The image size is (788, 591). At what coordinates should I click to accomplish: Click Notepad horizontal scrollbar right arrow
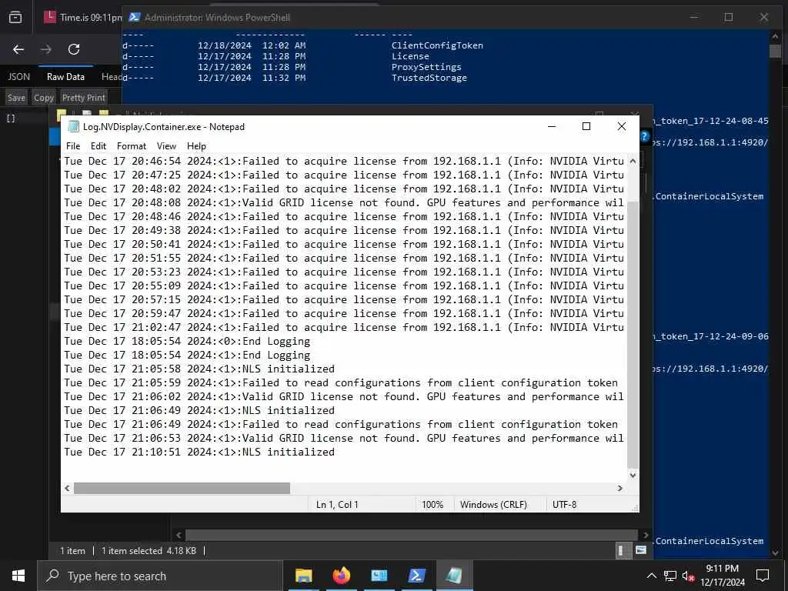(x=620, y=488)
